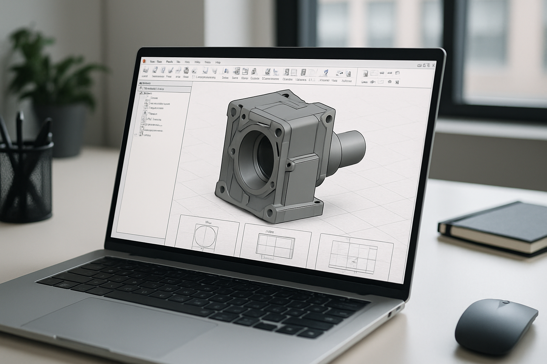Tick the small checkbox in the toolbar label row

[194, 76]
